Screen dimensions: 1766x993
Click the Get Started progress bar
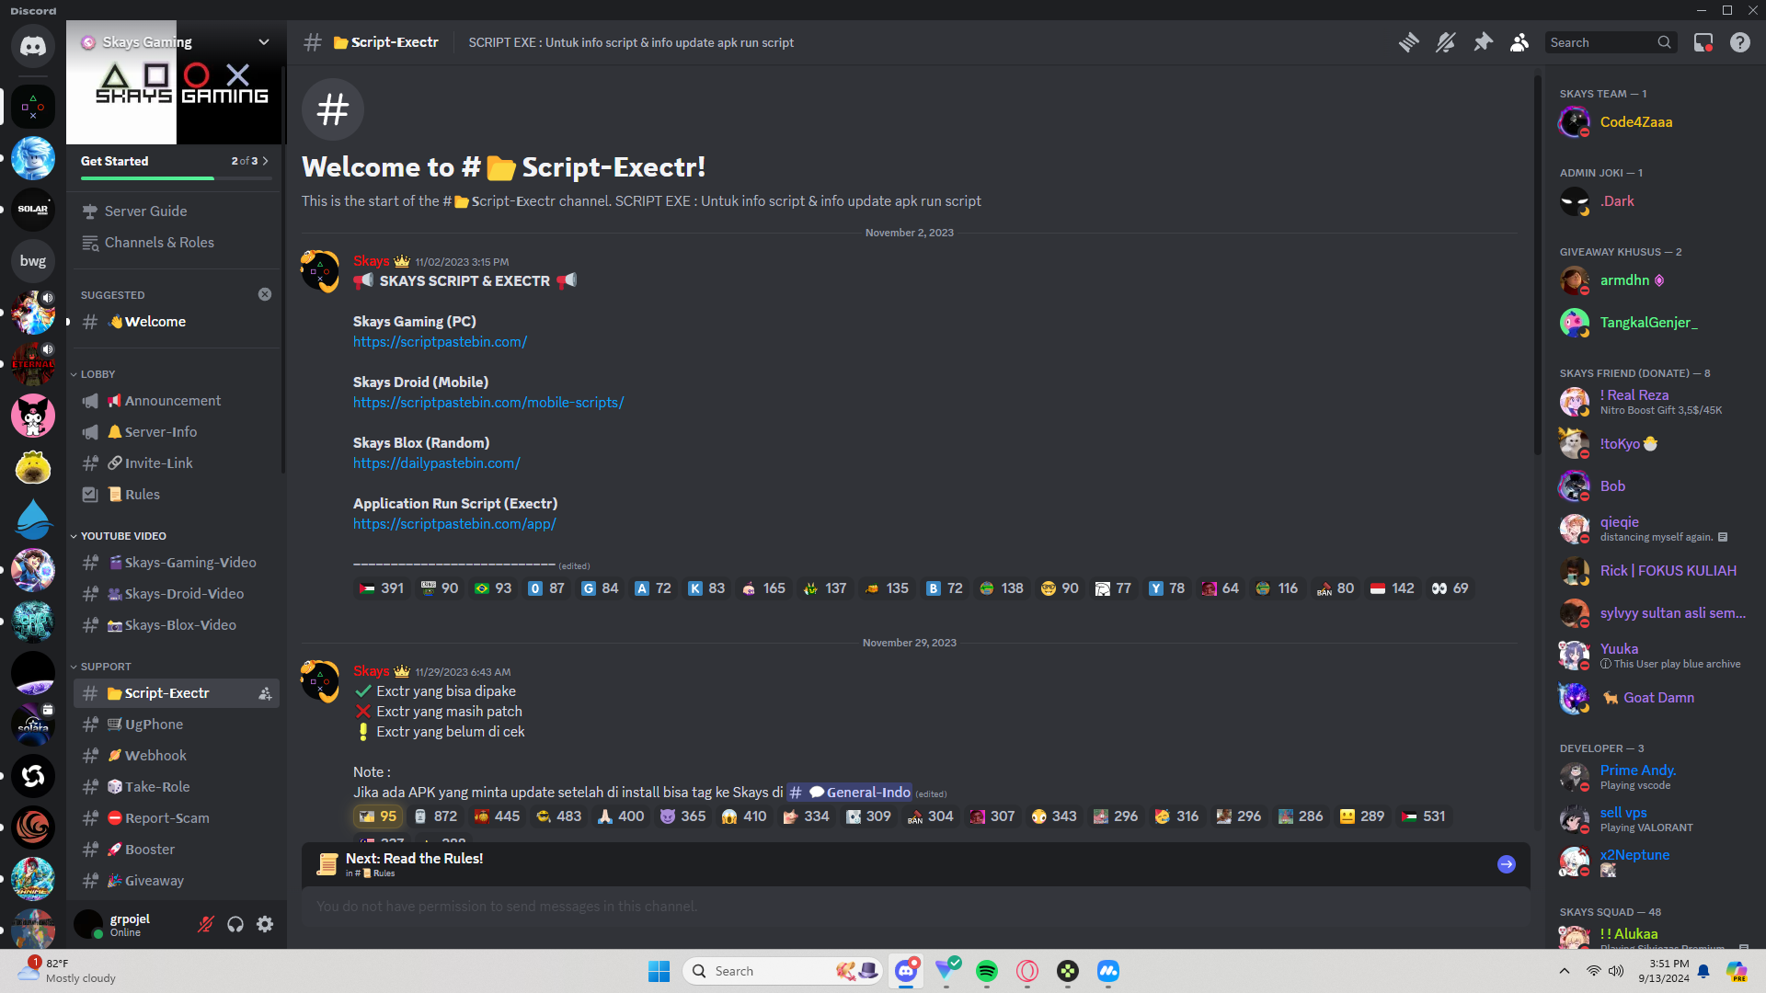[176, 178]
